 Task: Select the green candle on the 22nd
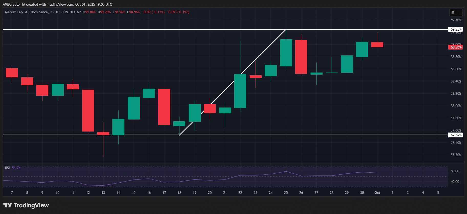click(x=240, y=91)
